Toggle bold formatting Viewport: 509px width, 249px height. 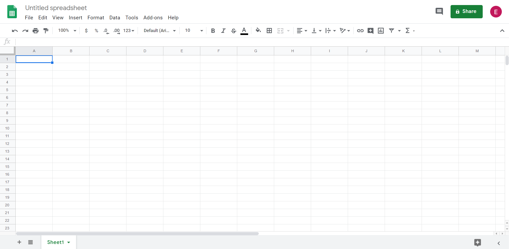click(x=213, y=31)
